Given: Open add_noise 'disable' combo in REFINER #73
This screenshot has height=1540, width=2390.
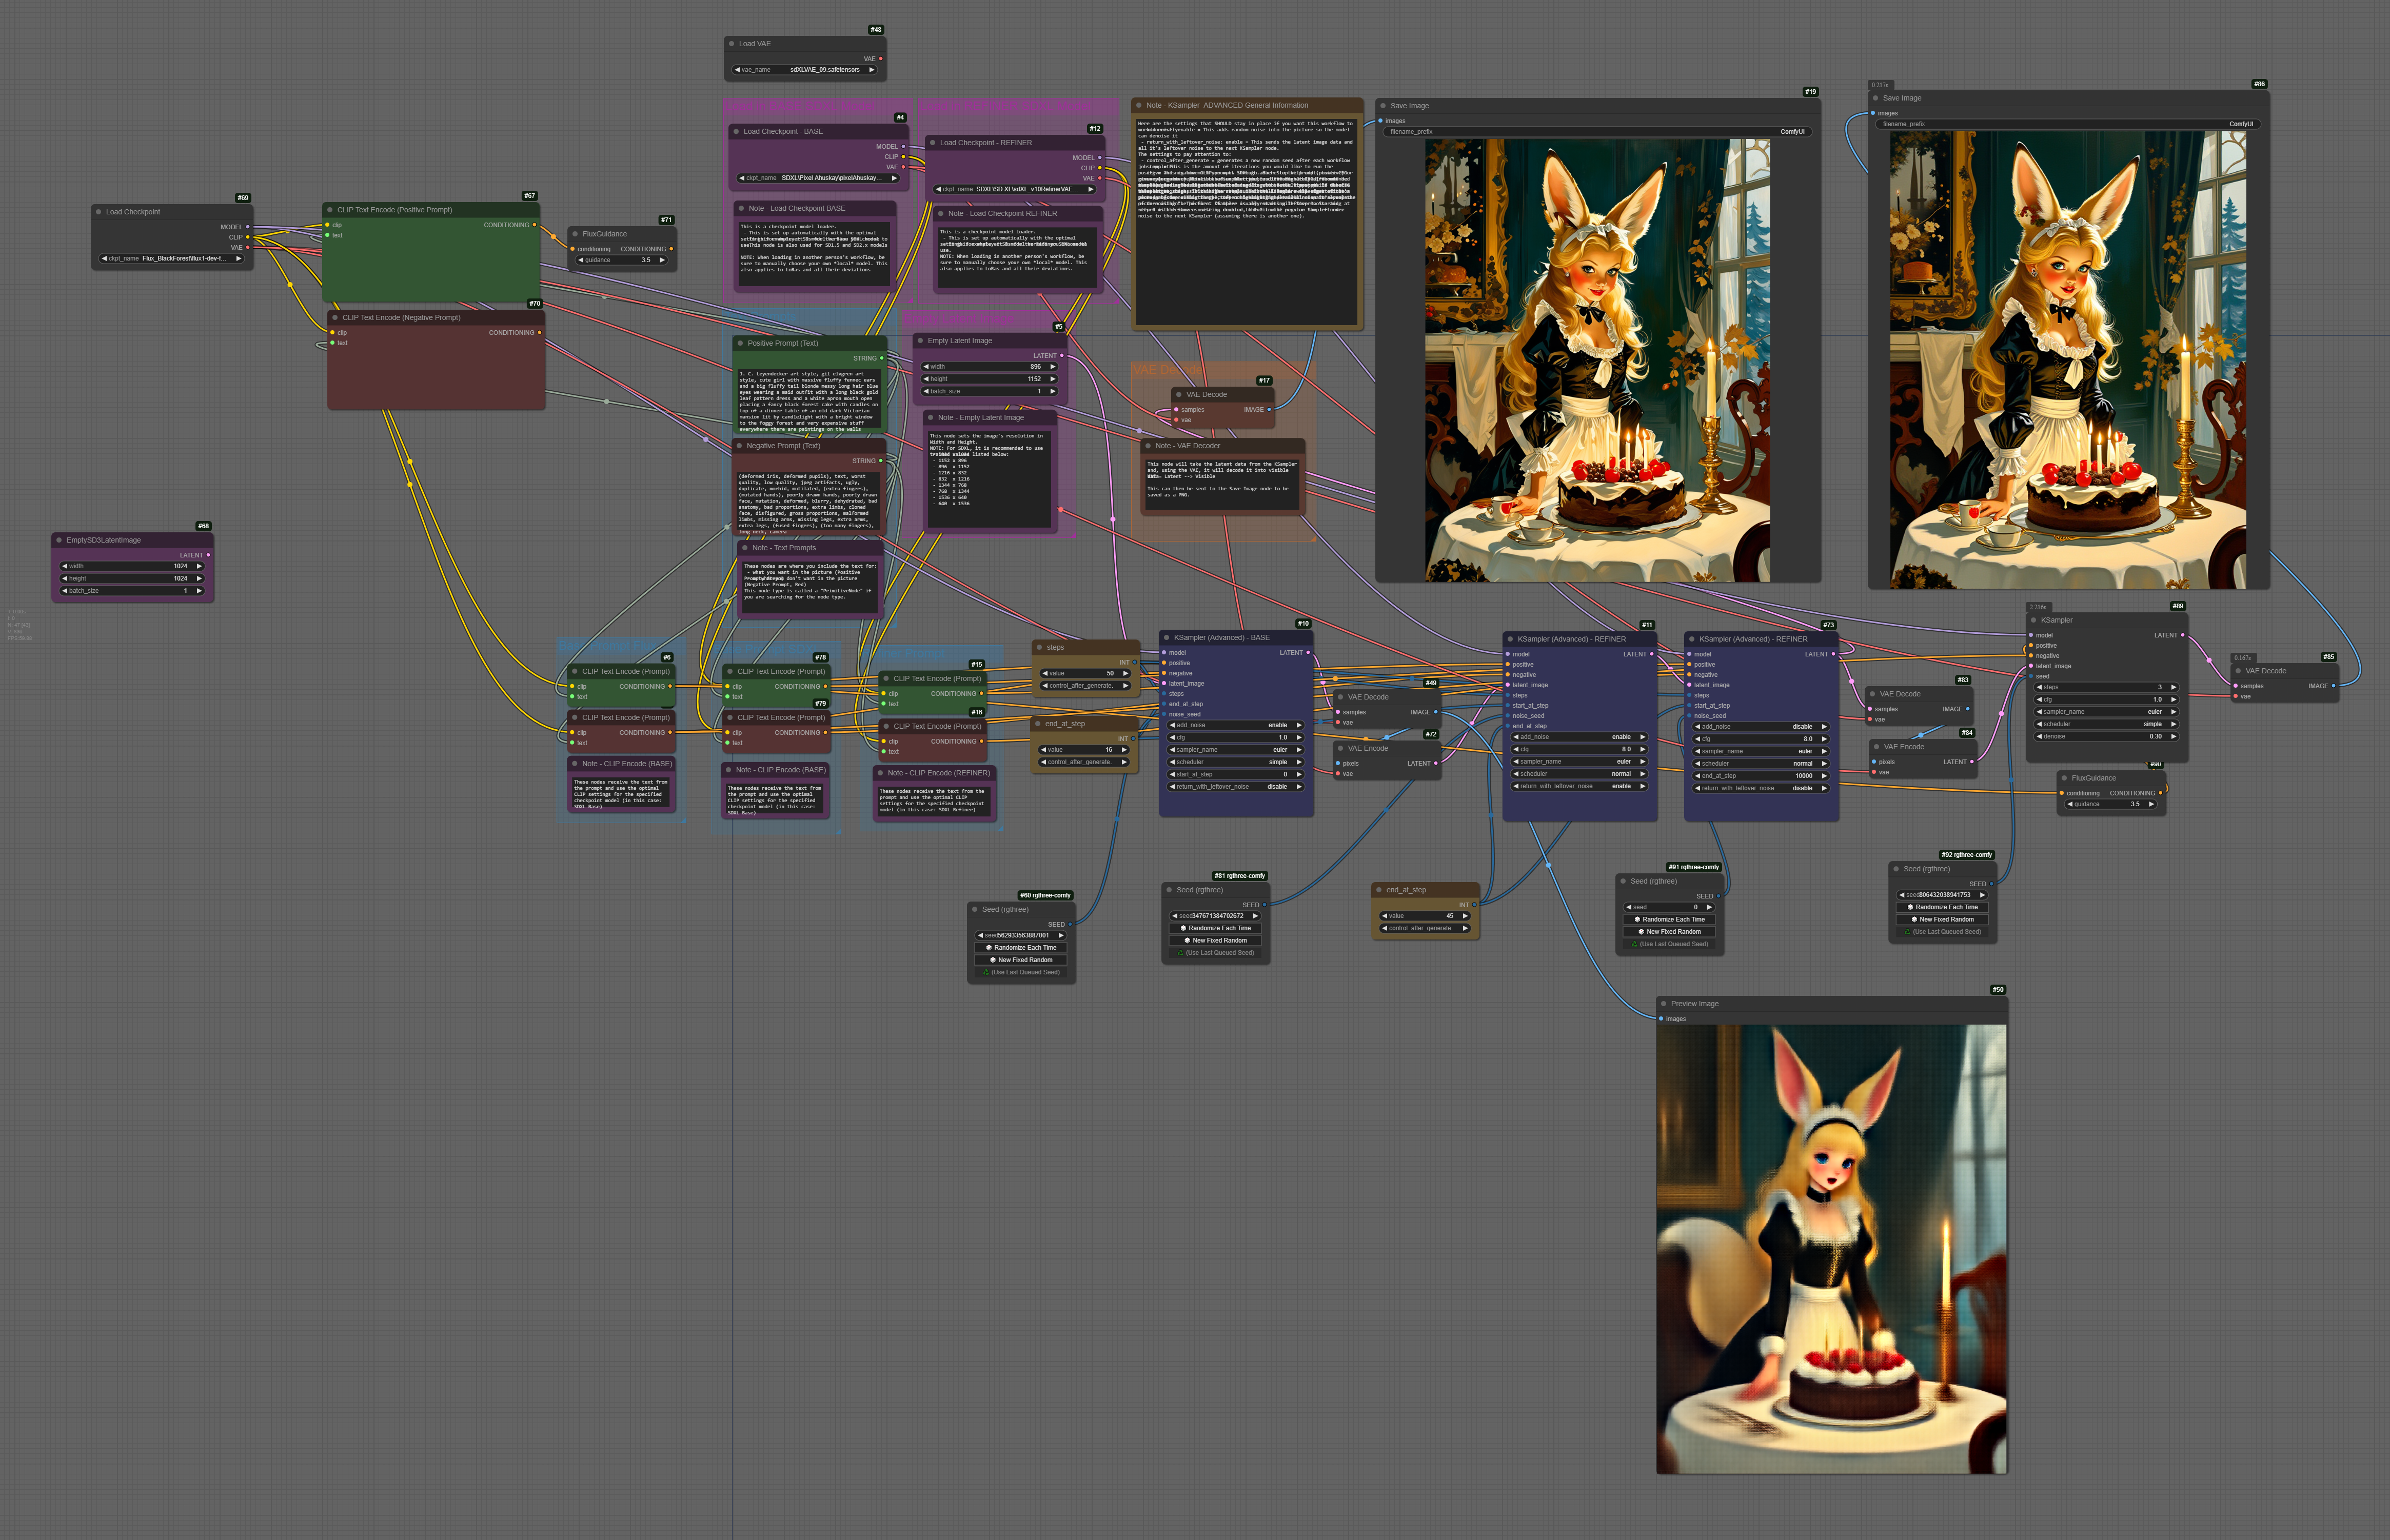Looking at the screenshot, I should (x=1761, y=727).
